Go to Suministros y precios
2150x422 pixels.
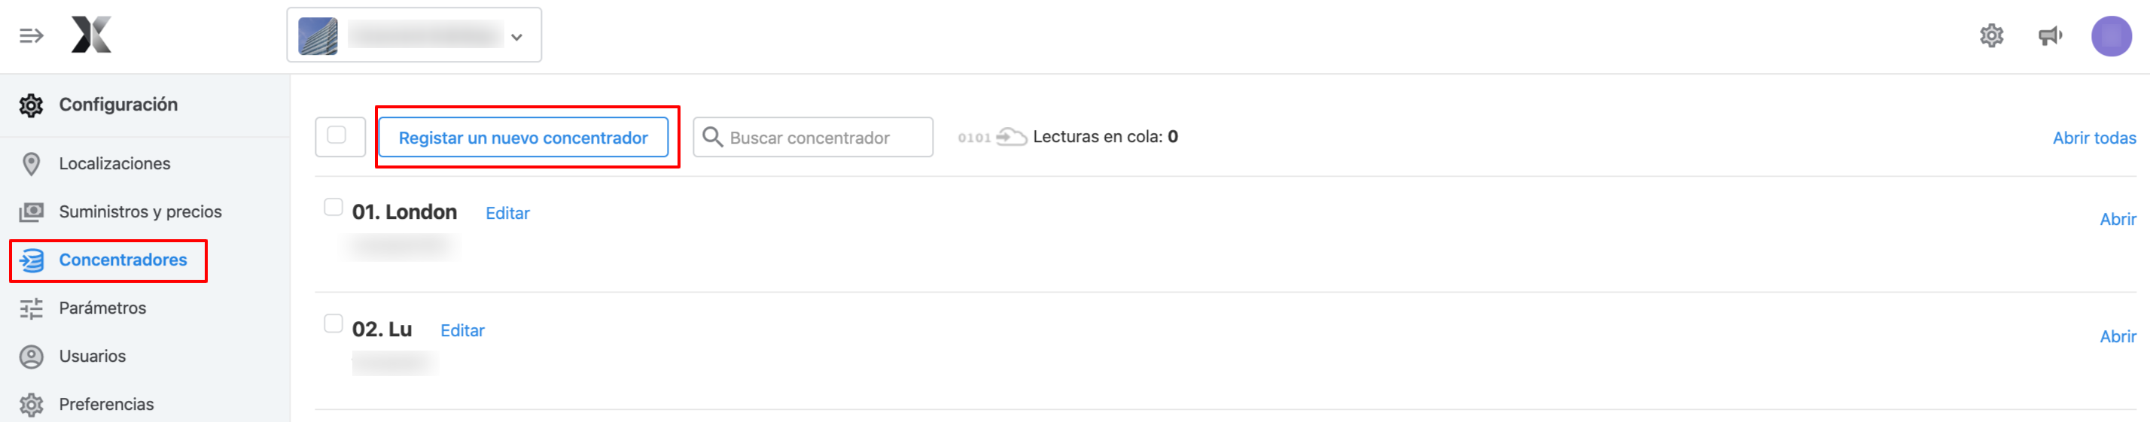140,212
